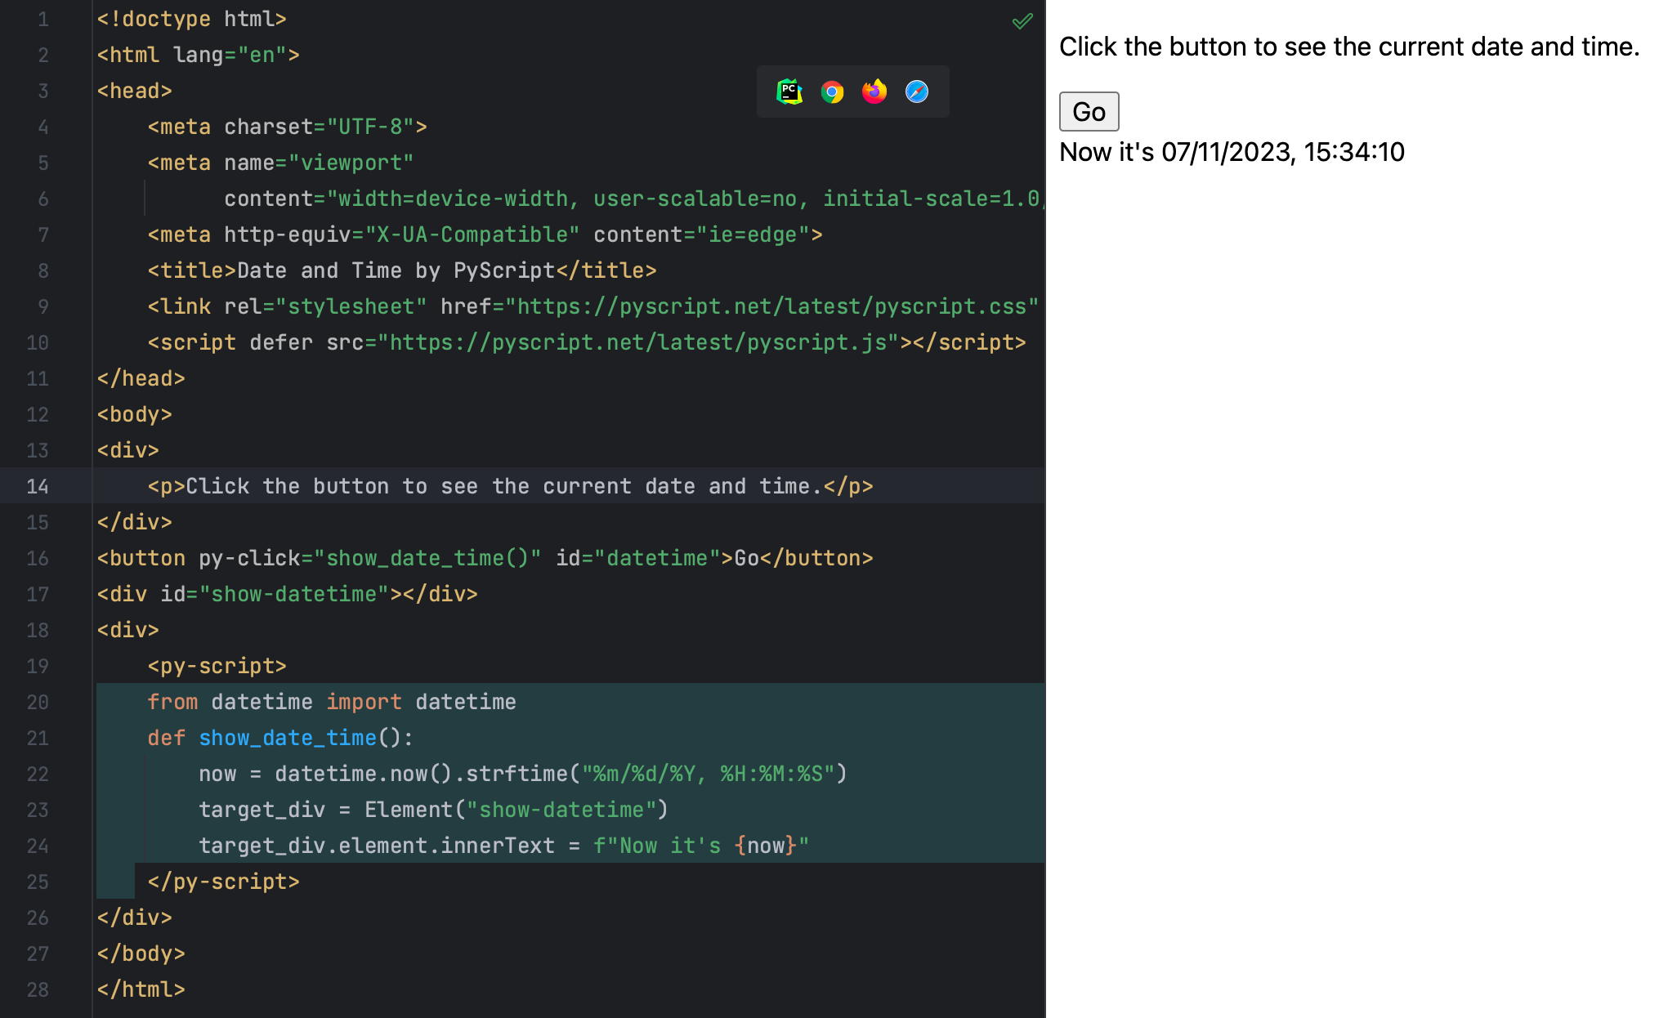Image resolution: width=1659 pixels, height=1018 pixels.
Task: Click the closing </html> tag on line 28
Action: 141,989
